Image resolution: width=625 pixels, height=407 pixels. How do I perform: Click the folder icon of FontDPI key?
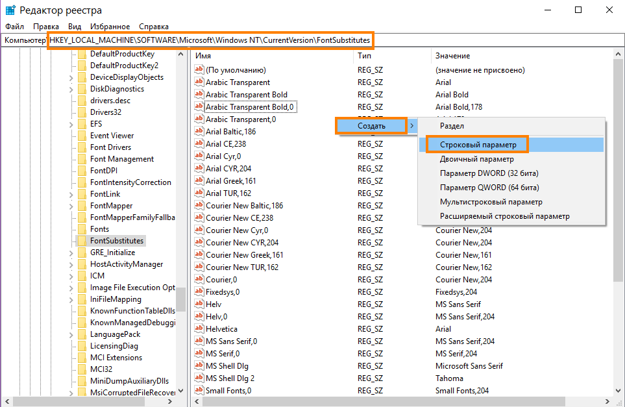pyautogui.click(x=82, y=171)
